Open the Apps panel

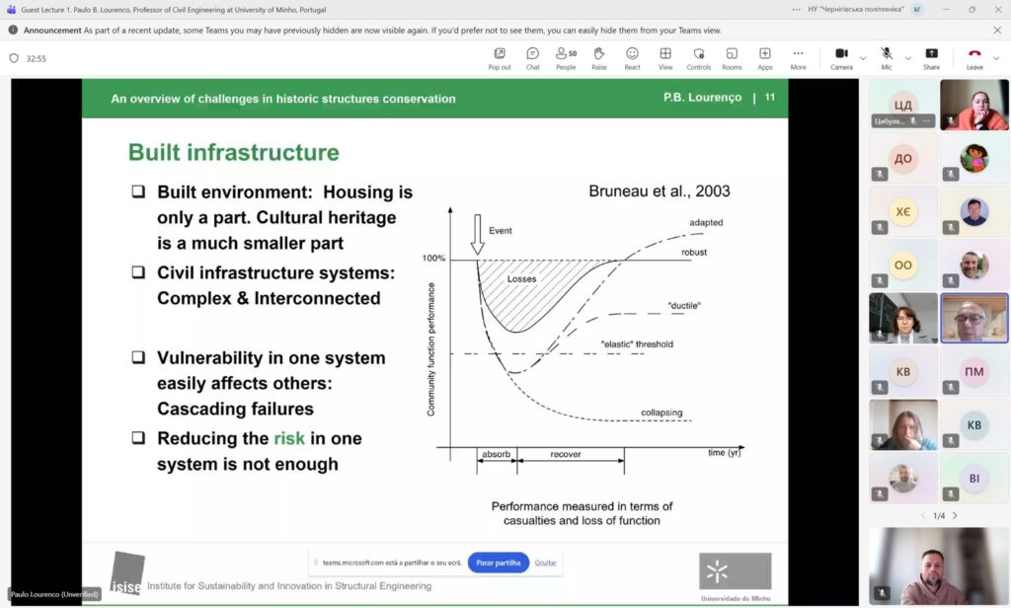pyautogui.click(x=765, y=57)
